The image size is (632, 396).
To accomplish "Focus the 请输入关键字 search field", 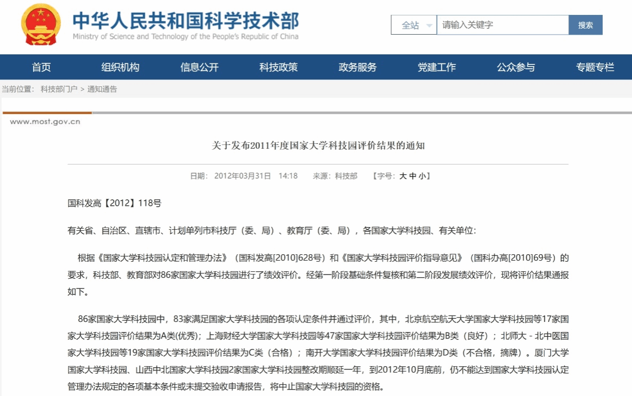I will click(502, 25).
